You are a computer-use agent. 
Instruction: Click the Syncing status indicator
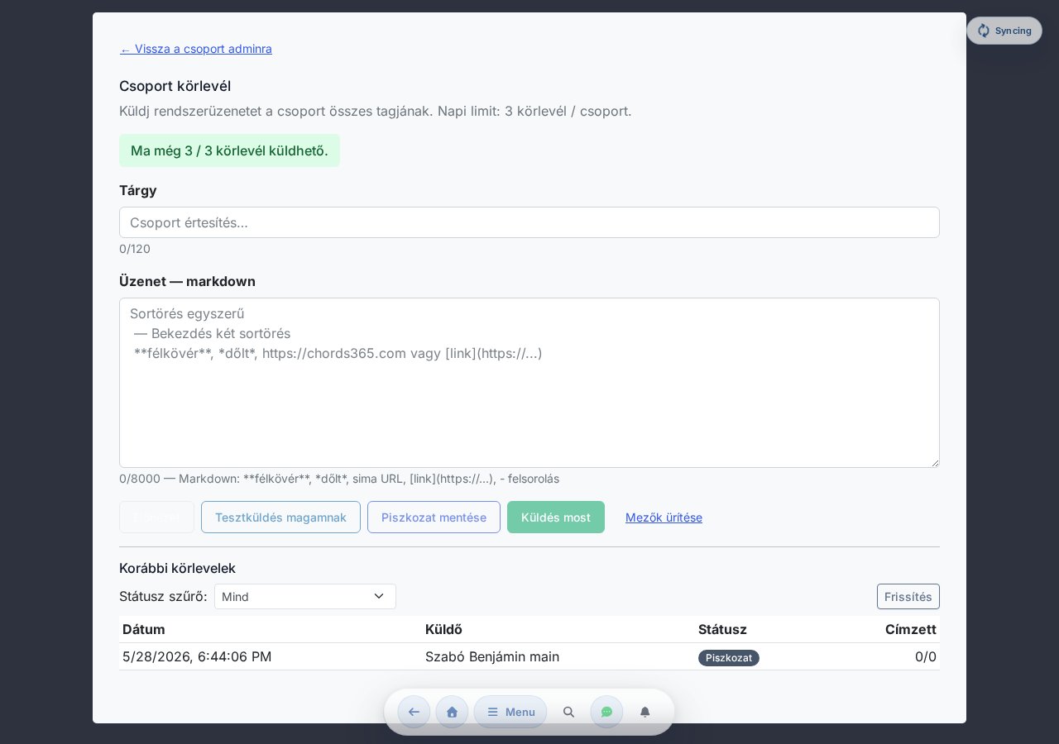click(x=1004, y=31)
